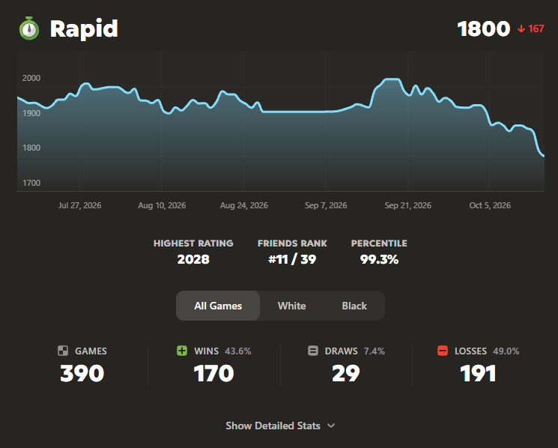
Task: Click the highest rating value 2028
Action: tap(193, 259)
